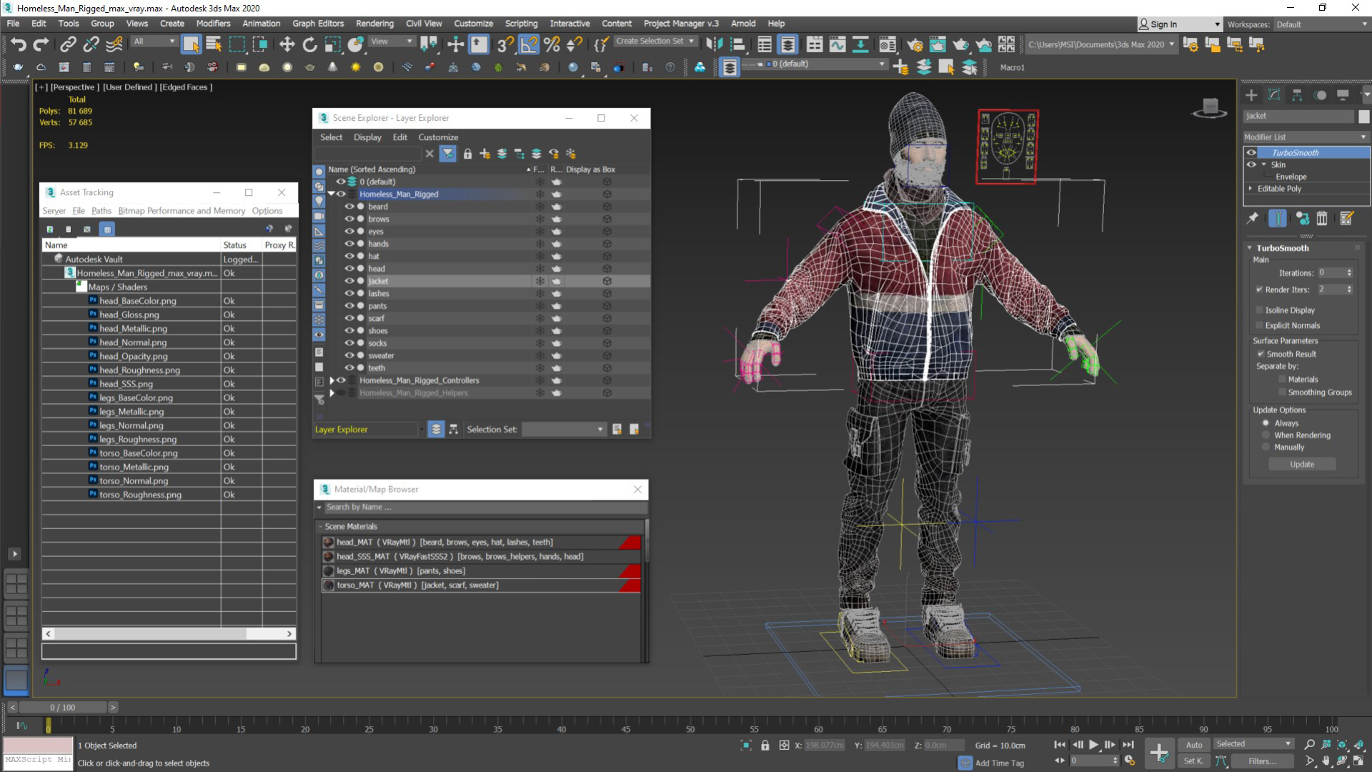Click the Asset Tracking horizontal scrollbar

click(169, 634)
